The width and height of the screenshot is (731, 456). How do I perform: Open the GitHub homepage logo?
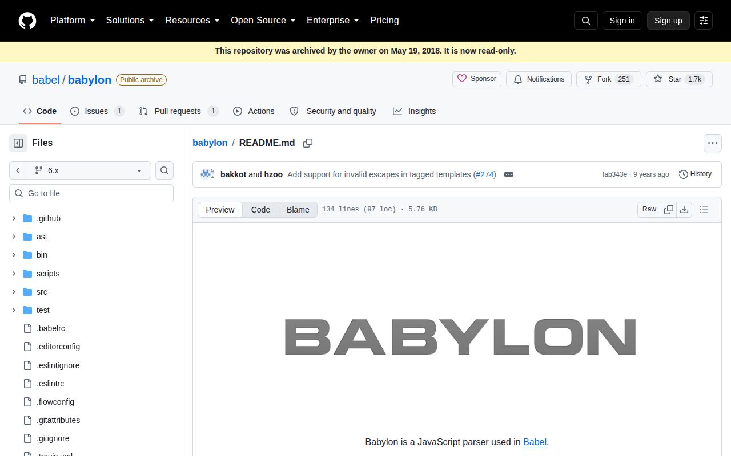tap(27, 21)
